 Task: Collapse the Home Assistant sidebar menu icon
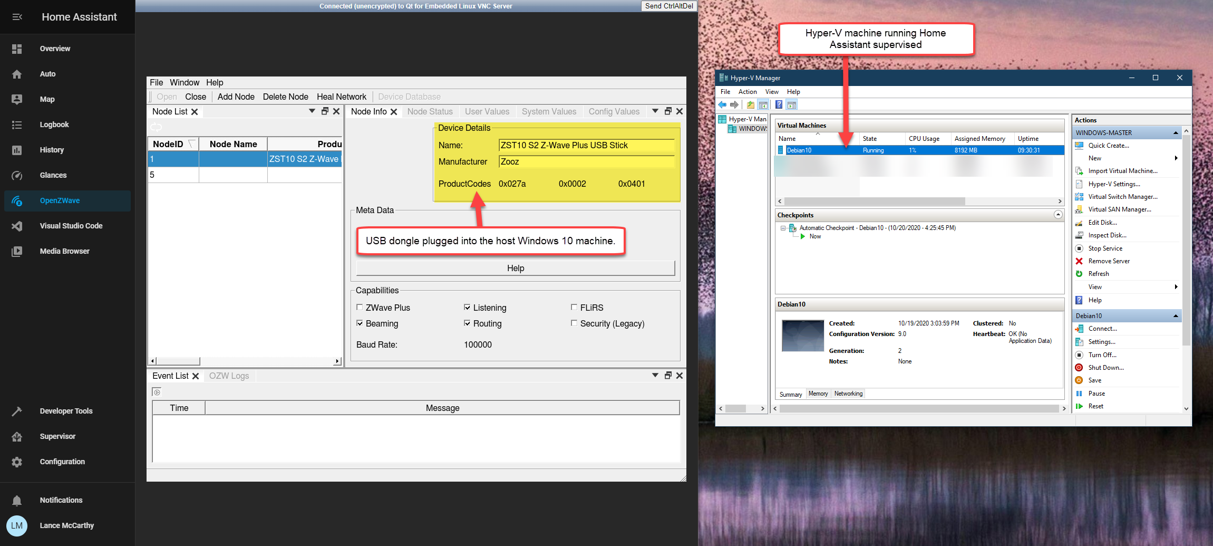click(17, 17)
